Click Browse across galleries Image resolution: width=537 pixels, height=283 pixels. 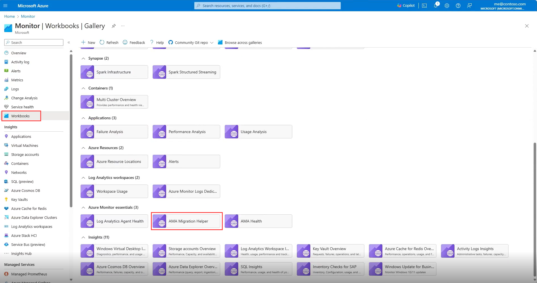[x=240, y=42]
